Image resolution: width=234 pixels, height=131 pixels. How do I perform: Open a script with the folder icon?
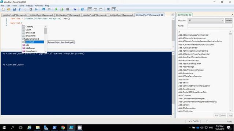tap(9, 9)
